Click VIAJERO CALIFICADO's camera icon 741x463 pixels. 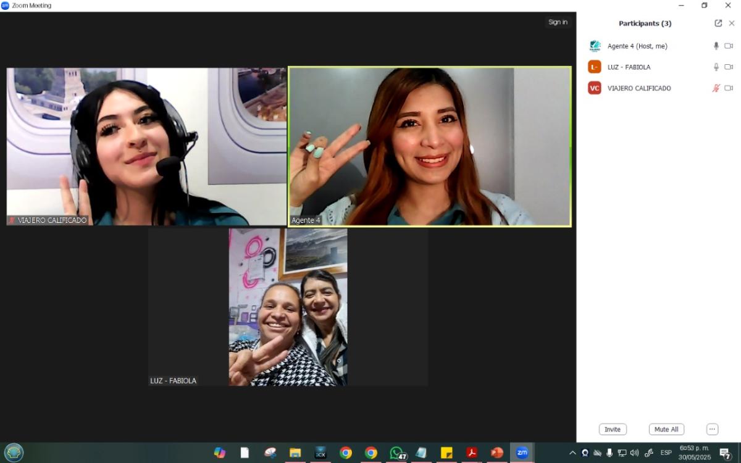tap(729, 88)
